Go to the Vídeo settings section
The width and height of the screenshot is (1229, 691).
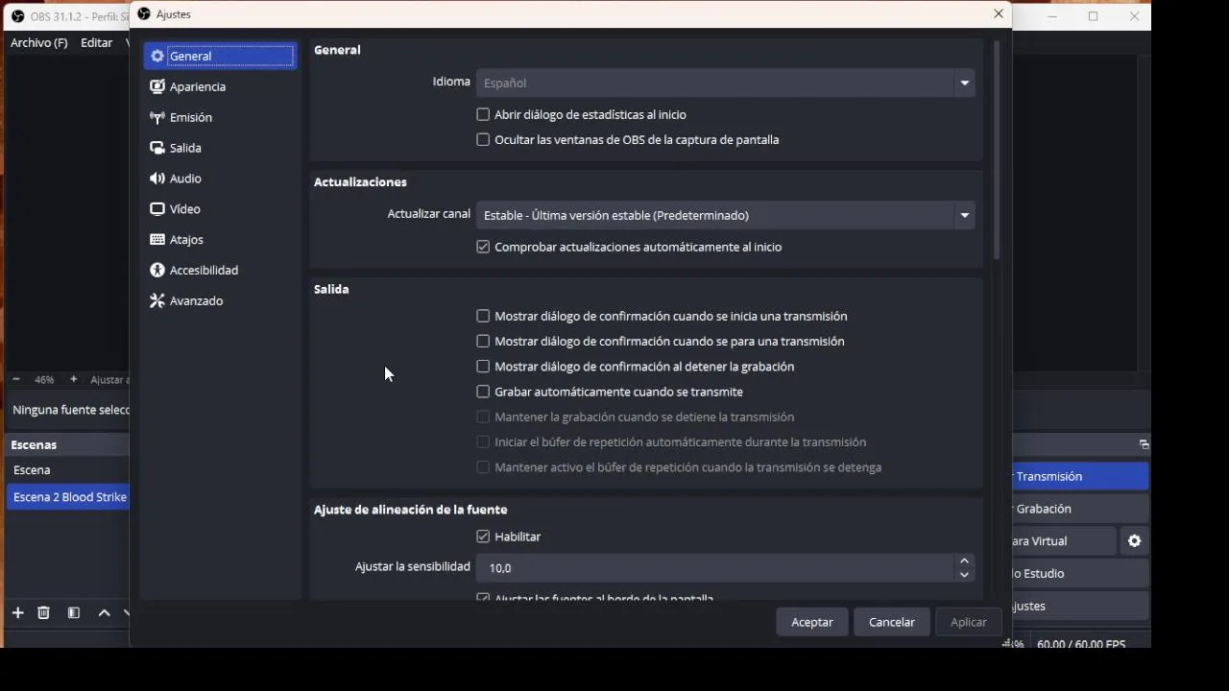click(x=220, y=209)
